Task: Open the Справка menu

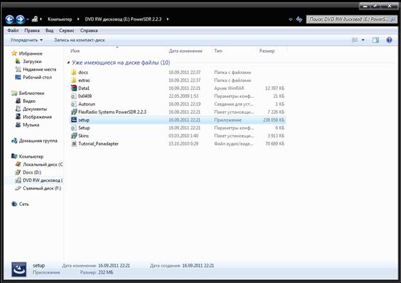Action: [x=89, y=30]
